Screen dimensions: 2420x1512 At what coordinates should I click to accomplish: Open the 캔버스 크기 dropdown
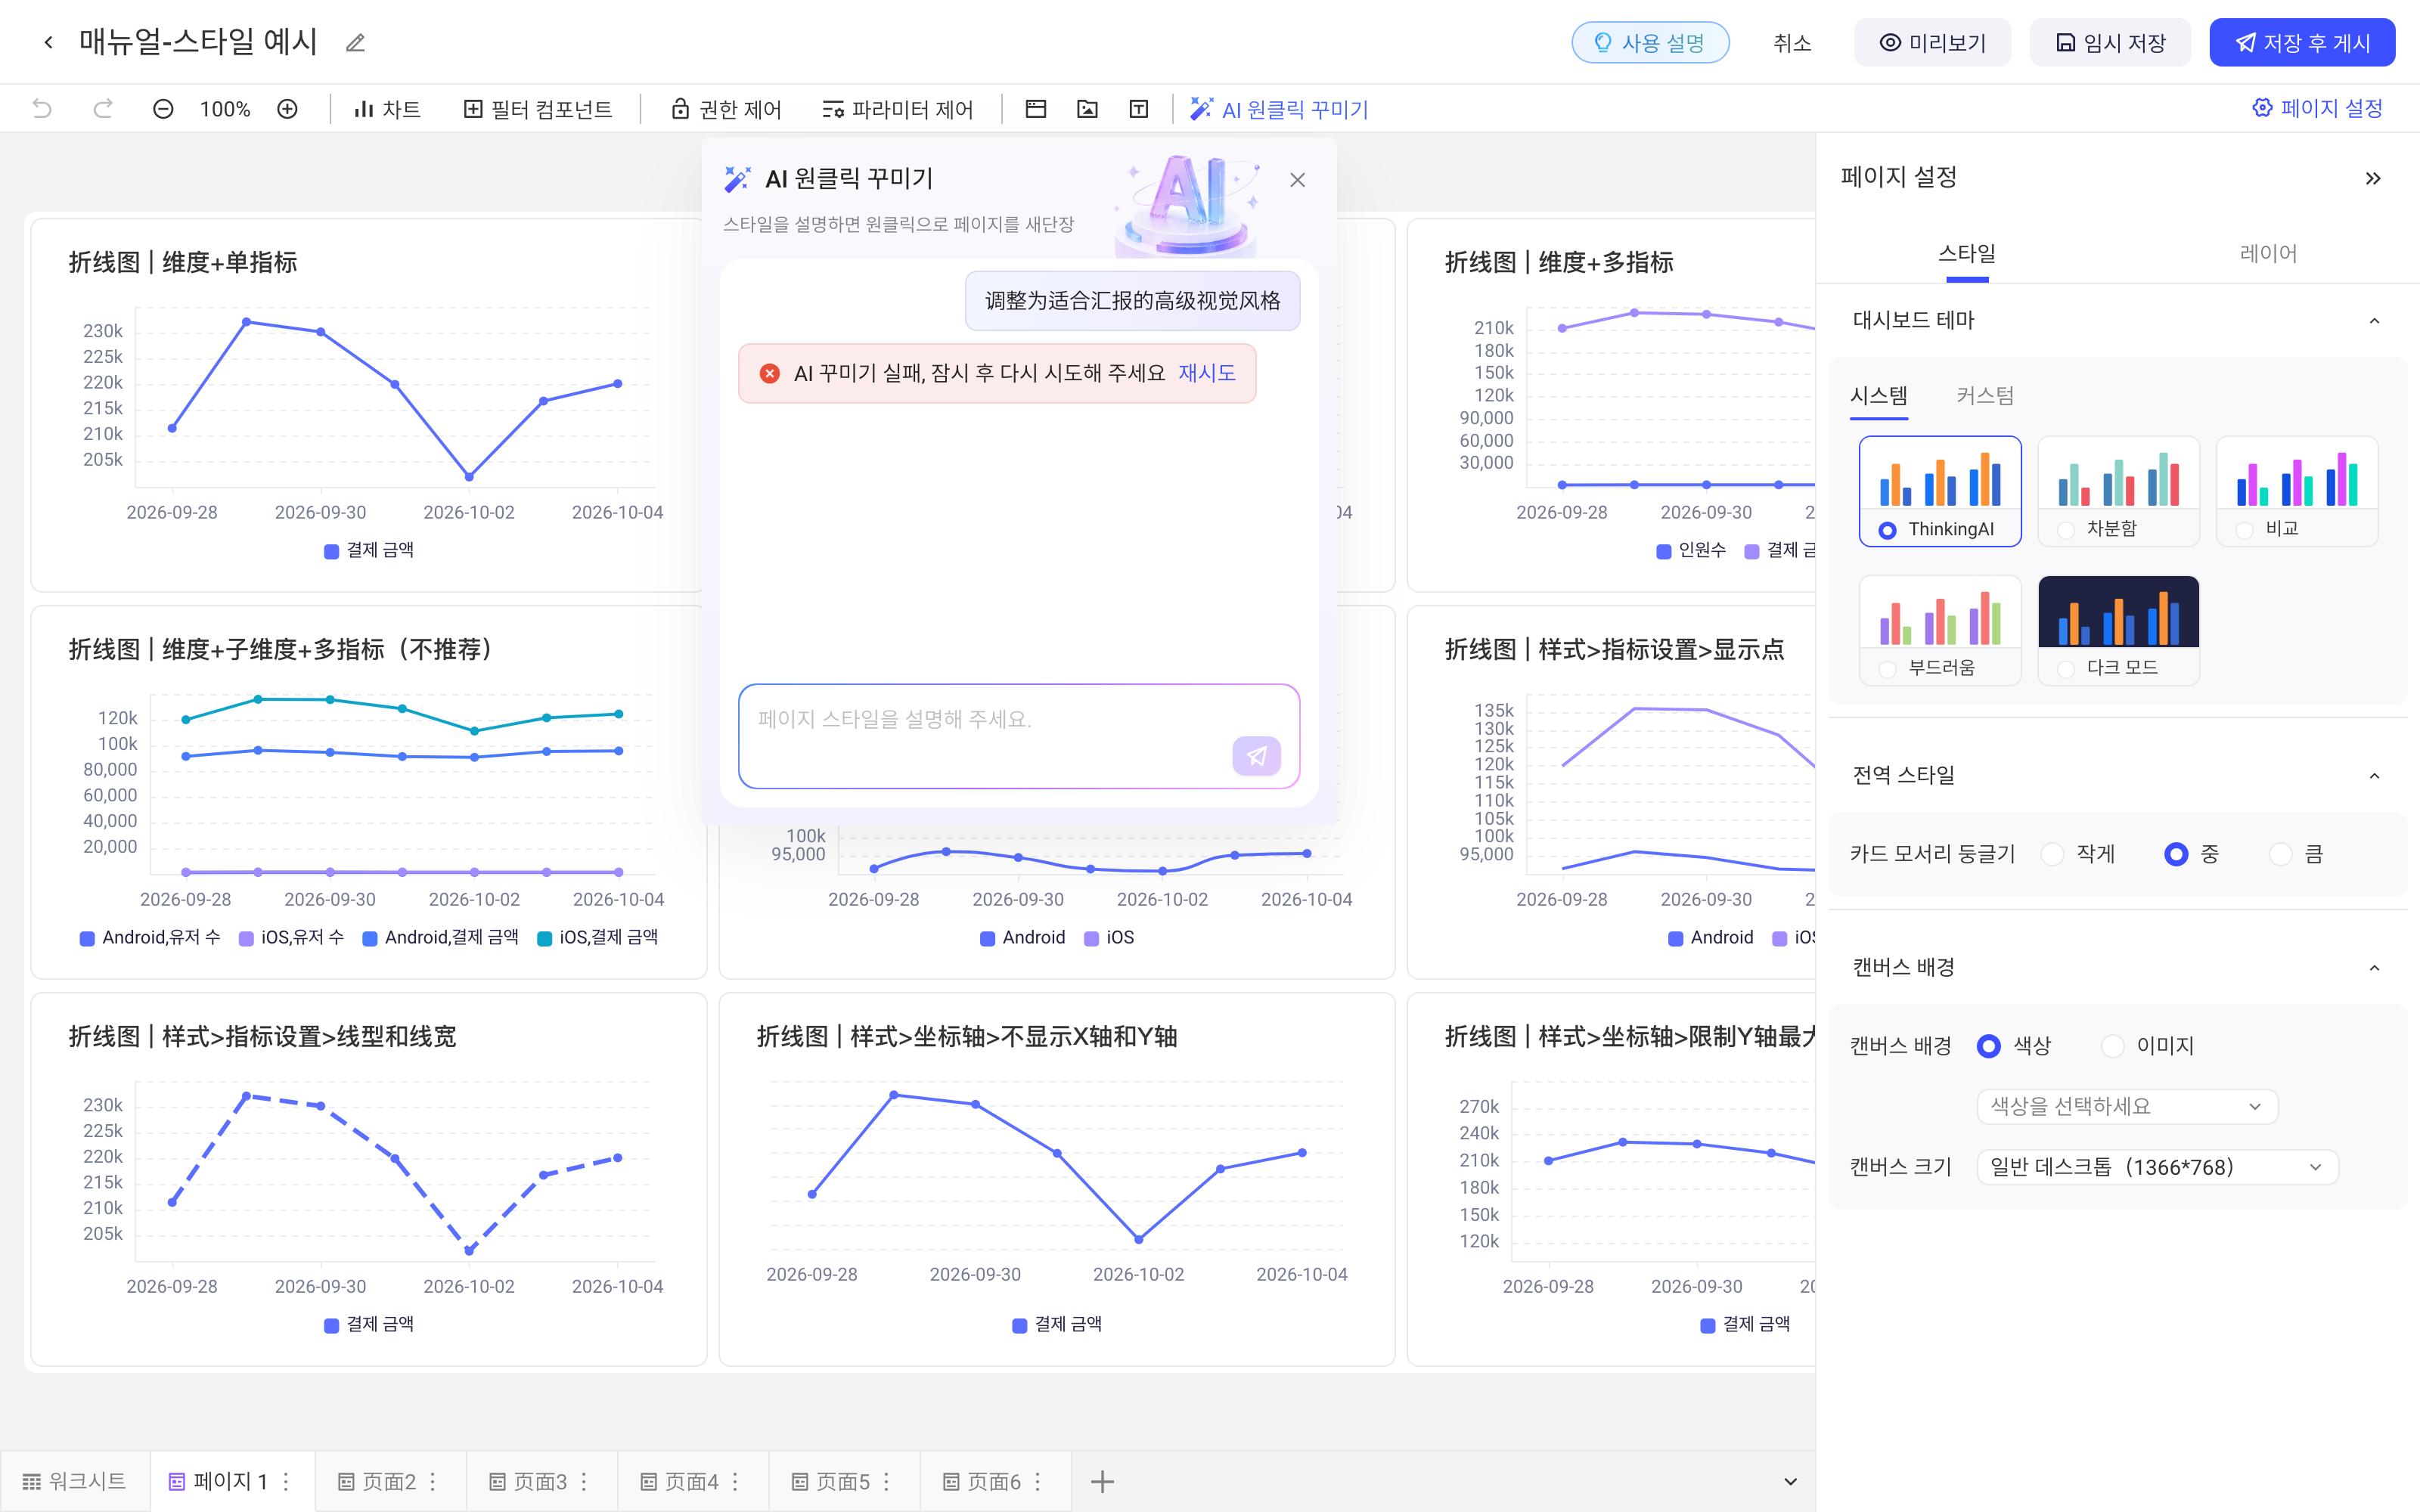2157,1167
